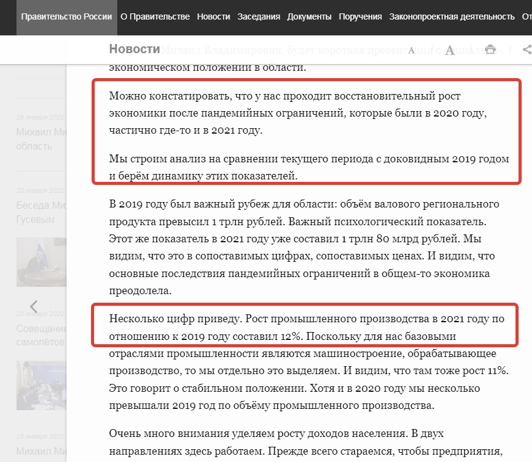Click the line экономическом положении в области
The height and width of the screenshot is (462, 532).
click(207, 67)
